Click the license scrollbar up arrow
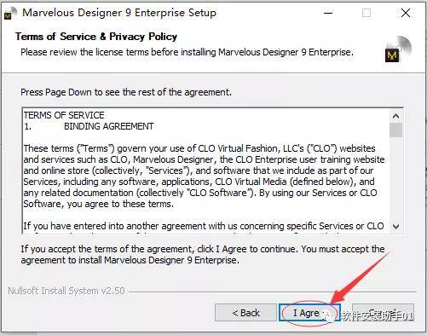Viewport: 427px width, 335px height. [395, 116]
